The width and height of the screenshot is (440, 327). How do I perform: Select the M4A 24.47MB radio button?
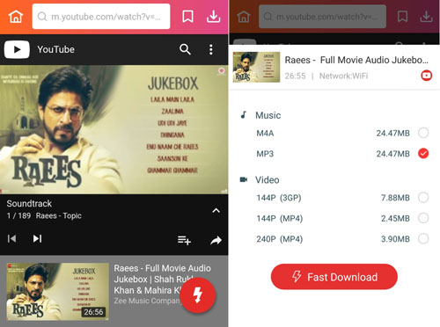click(423, 133)
